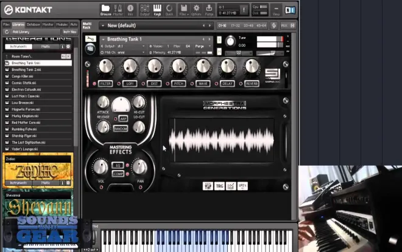Toggle the DIST effect button
The width and height of the screenshot is (402, 252).
click(154, 84)
